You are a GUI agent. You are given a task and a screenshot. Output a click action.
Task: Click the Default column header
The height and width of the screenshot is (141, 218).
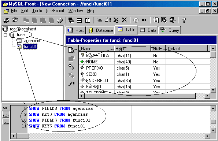point(186,49)
